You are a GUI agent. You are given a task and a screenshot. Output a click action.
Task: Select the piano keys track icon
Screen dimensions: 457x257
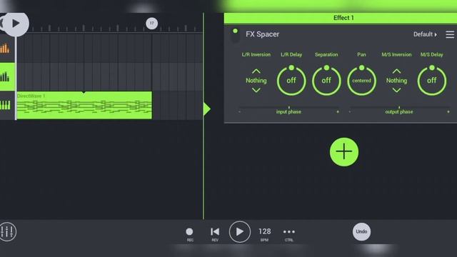[5, 105]
